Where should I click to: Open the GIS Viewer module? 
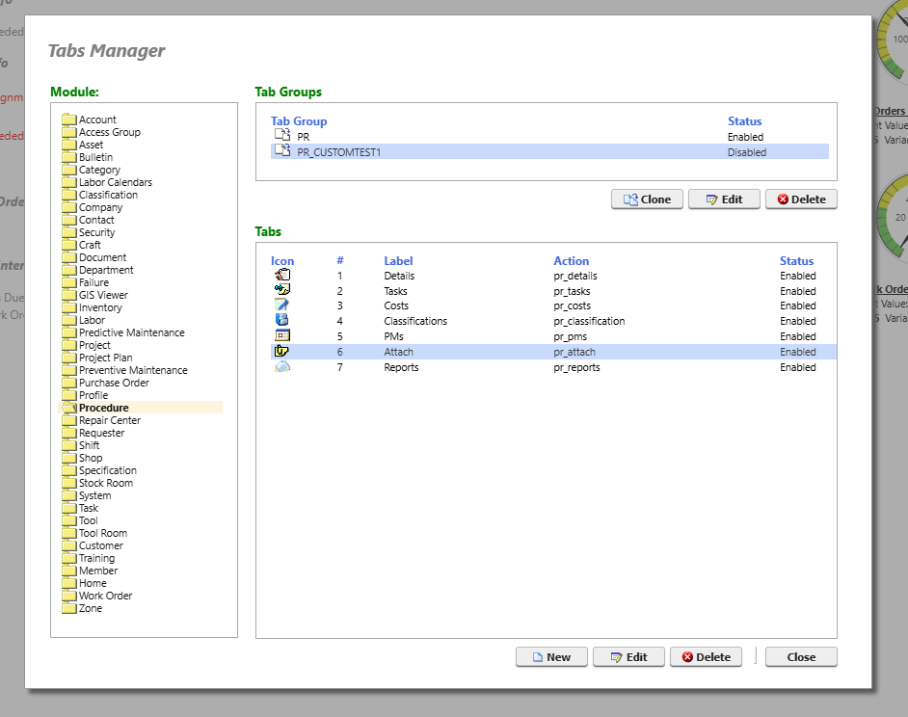tap(103, 295)
